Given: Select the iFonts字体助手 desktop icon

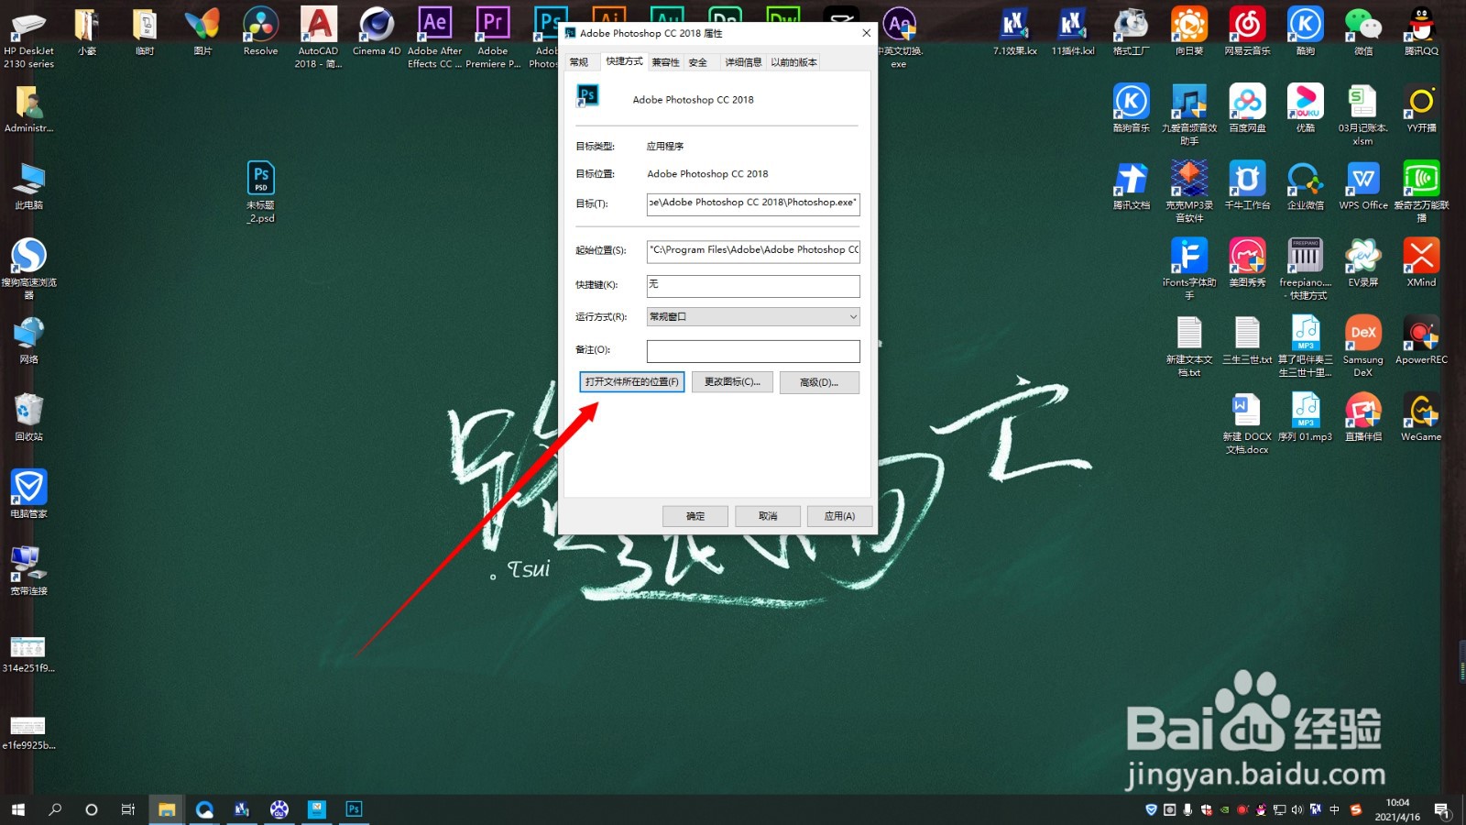Looking at the screenshot, I should click(x=1189, y=269).
